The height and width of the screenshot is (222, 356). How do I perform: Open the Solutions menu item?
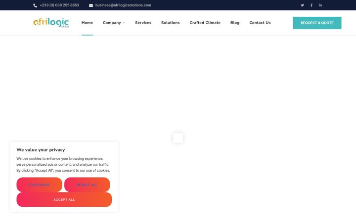pos(170,23)
